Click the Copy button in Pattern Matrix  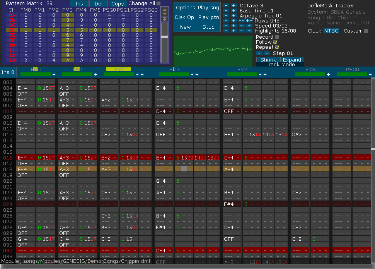pyautogui.click(x=118, y=3)
